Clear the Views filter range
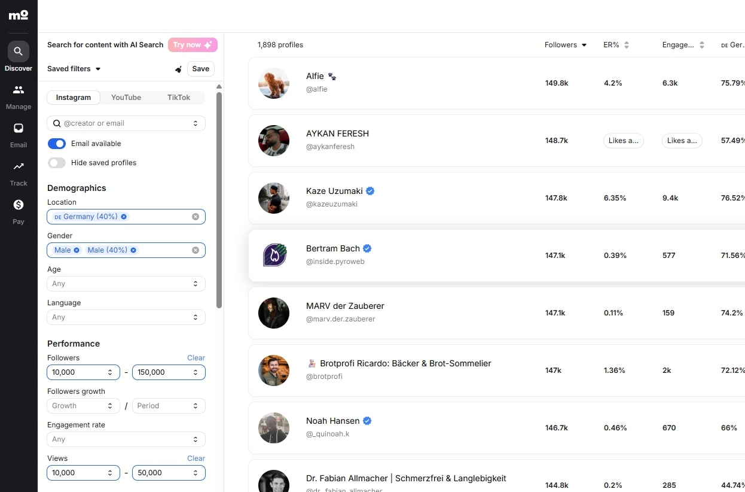745x492 pixels. (196, 458)
